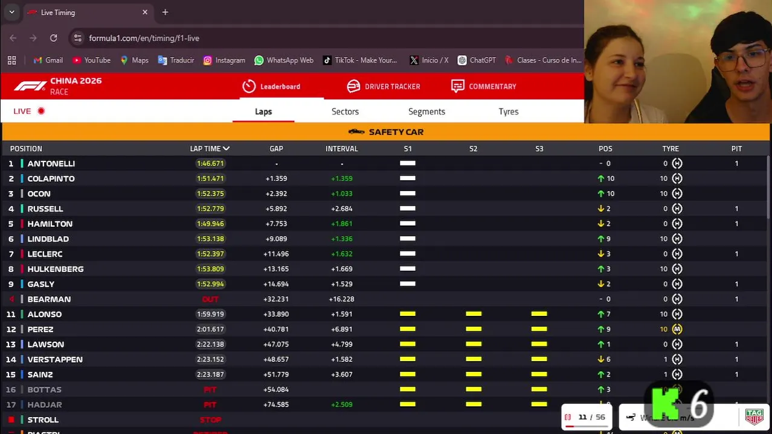Open Clases - Curso bookmark
Image resolution: width=772 pixels, height=434 pixels.
pos(543,60)
